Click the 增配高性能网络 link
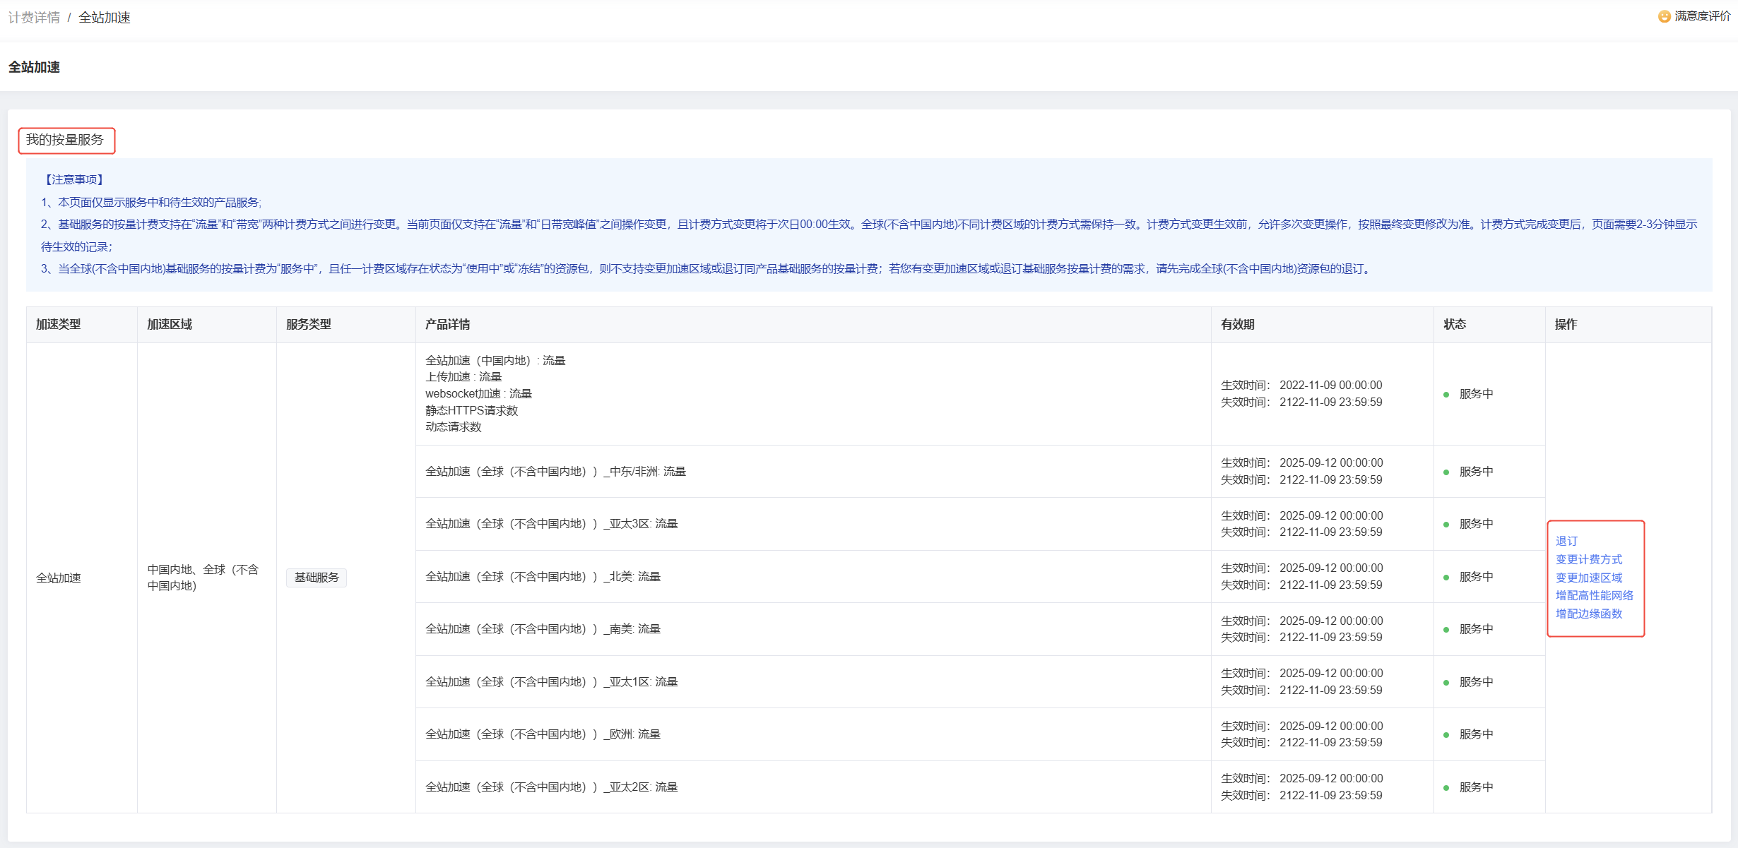 pyautogui.click(x=1594, y=595)
